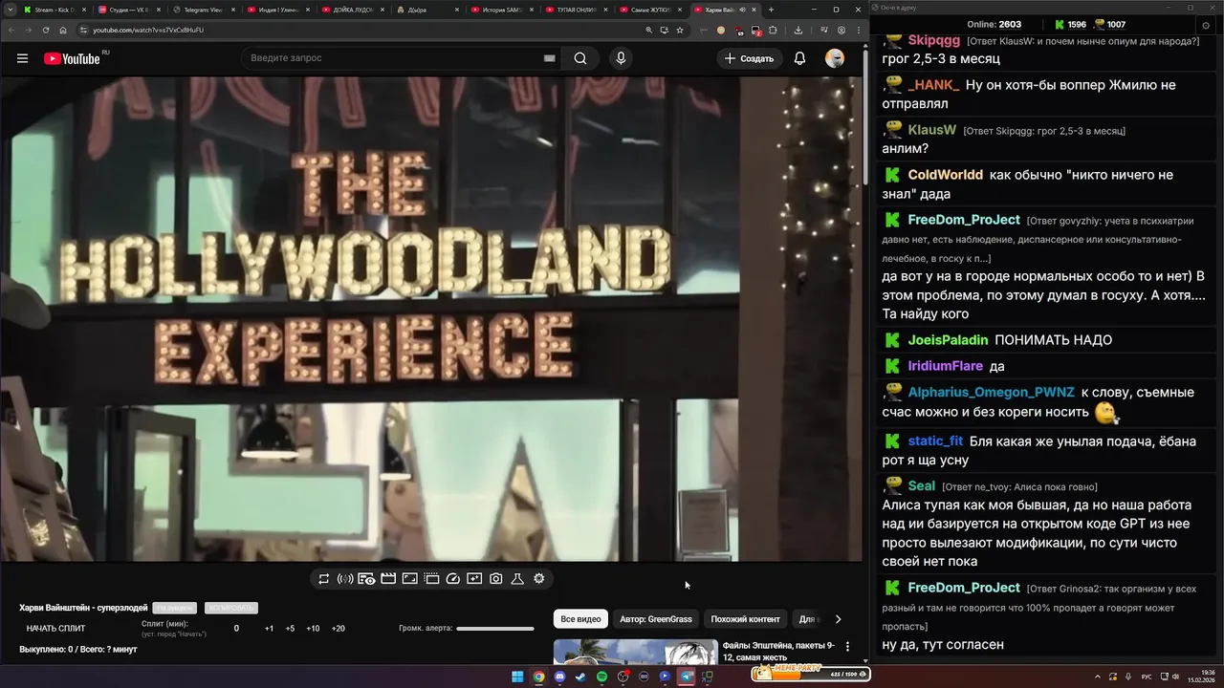Go to Chrome home page button
1224x688 pixels.
tap(63, 30)
